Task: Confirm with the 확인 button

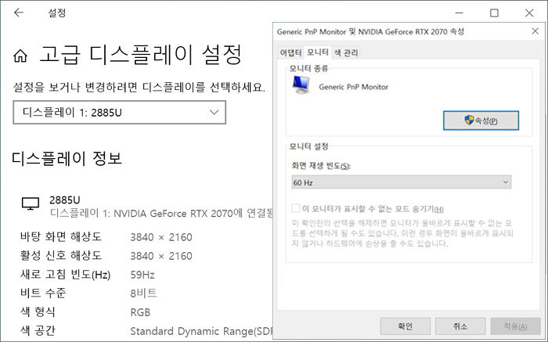Action: (x=405, y=326)
